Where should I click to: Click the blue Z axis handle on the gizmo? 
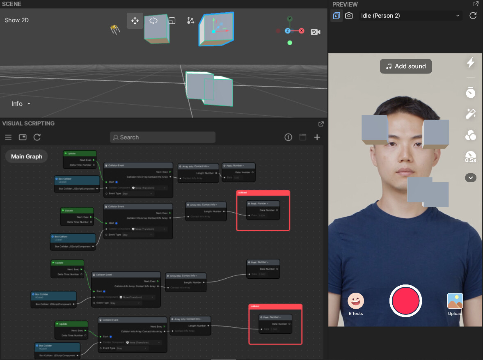coord(287,31)
